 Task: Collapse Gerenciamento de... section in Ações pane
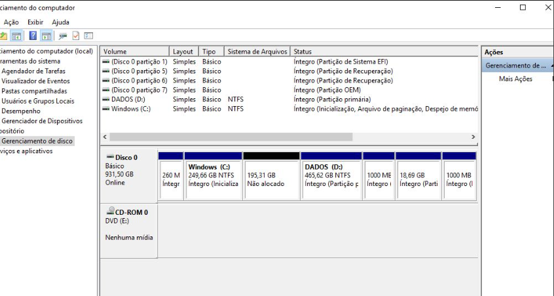pyautogui.click(x=551, y=65)
